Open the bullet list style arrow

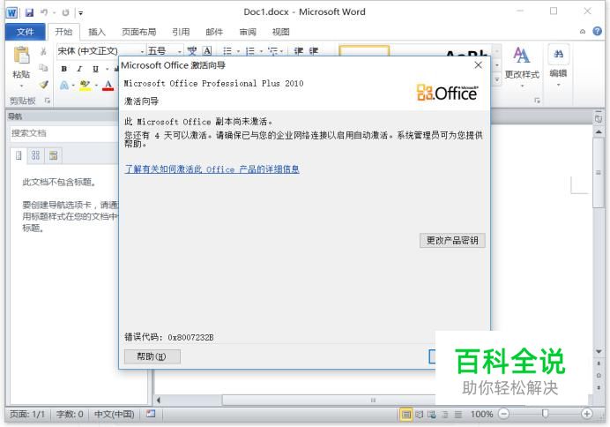(238, 51)
